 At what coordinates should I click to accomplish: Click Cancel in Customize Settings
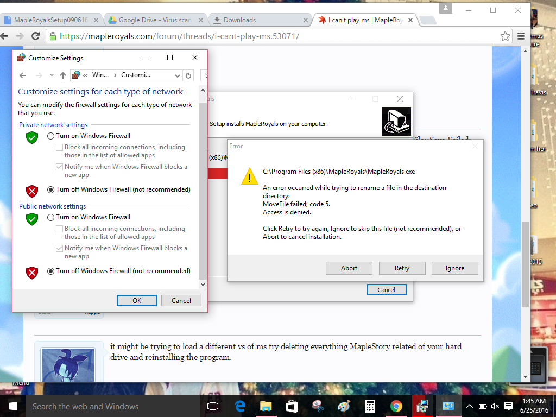click(x=181, y=301)
